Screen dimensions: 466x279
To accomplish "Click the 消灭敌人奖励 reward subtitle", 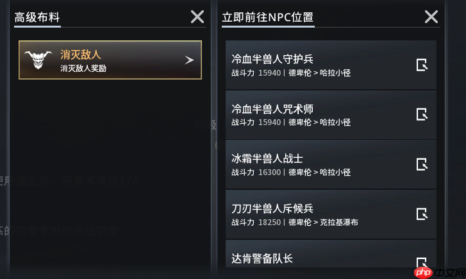I will click(x=83, y=67).
